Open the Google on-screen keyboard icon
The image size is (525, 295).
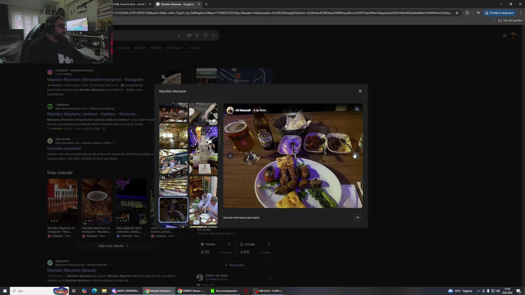189,36
